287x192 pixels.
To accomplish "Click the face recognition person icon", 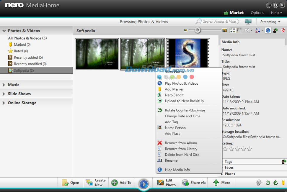I will 275,30.
